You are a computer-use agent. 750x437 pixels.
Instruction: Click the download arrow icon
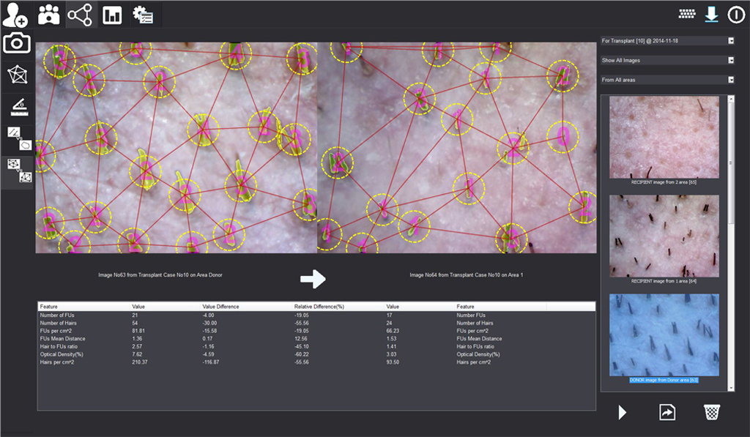(710, 14)
